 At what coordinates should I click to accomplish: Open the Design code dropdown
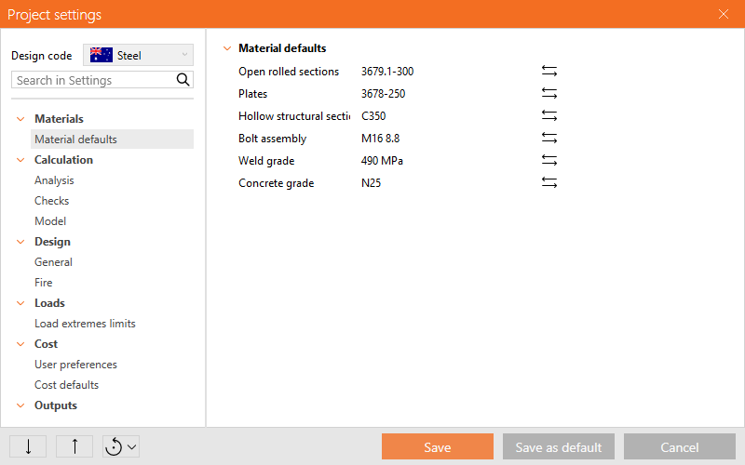pos(138,55)
